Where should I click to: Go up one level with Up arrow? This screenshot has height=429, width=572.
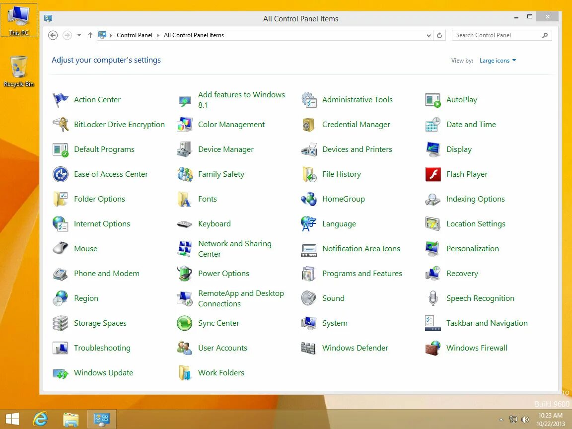(90, 35)
